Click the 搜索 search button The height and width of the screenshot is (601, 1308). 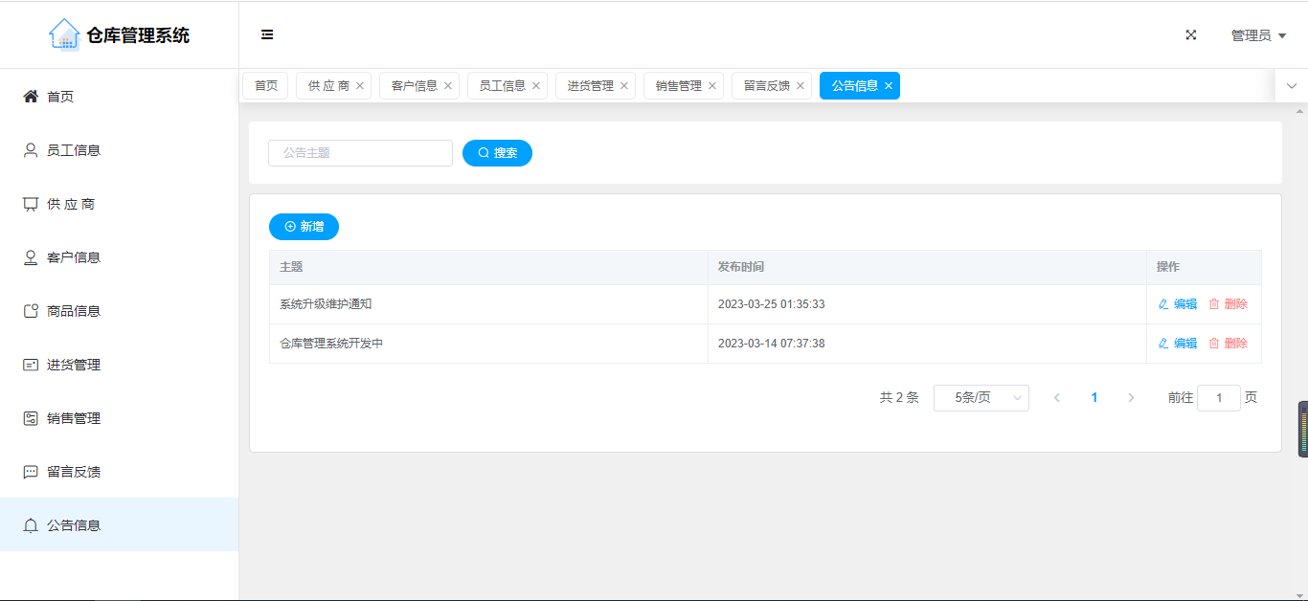click(497, 153)
